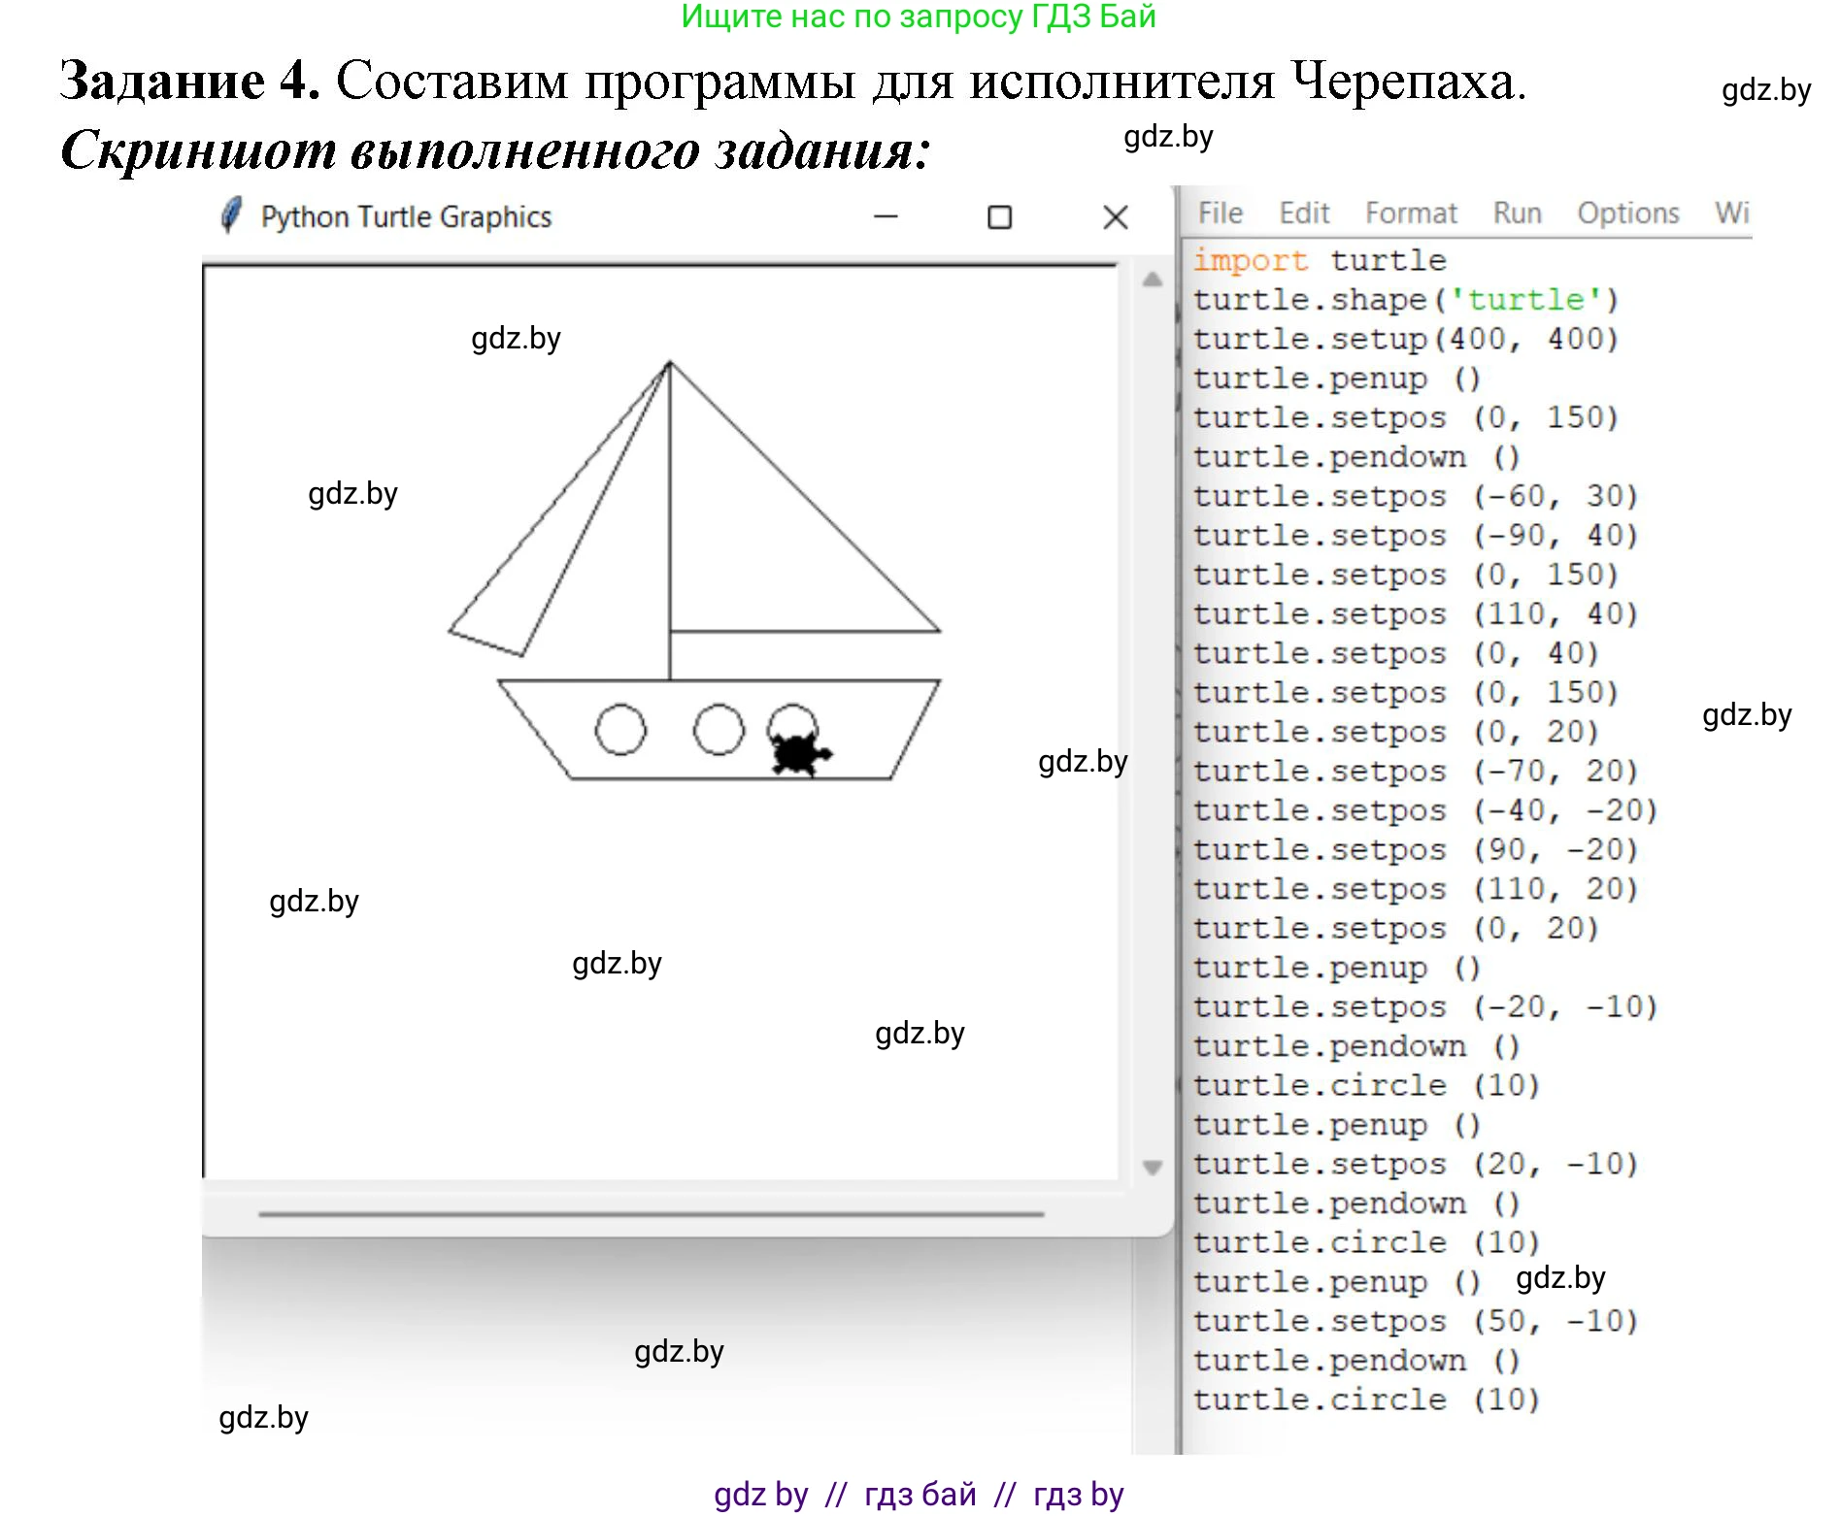Open the Format menu

[x=1410, y=213]
